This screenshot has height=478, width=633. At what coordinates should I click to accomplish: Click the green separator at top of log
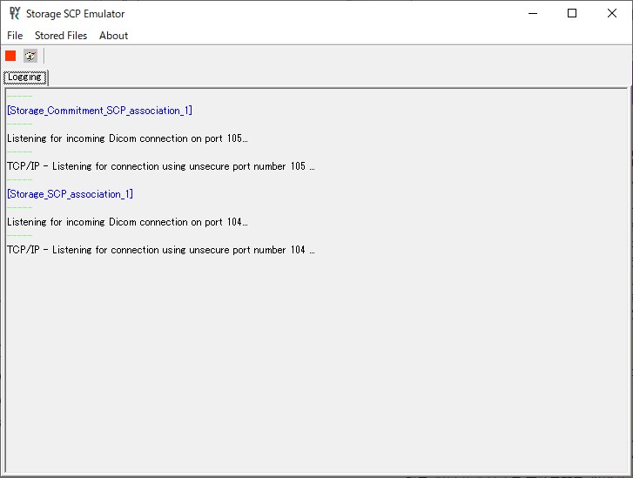[x=19, y=96]
